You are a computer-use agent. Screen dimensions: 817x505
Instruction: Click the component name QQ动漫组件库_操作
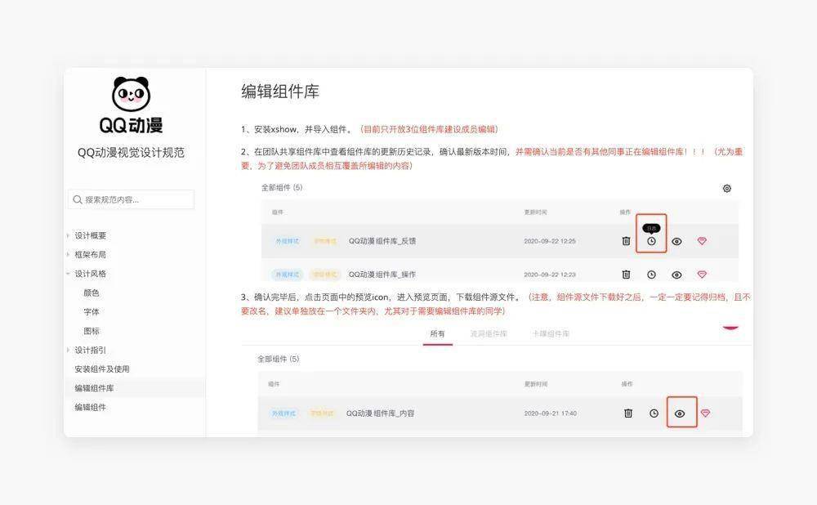382,274
